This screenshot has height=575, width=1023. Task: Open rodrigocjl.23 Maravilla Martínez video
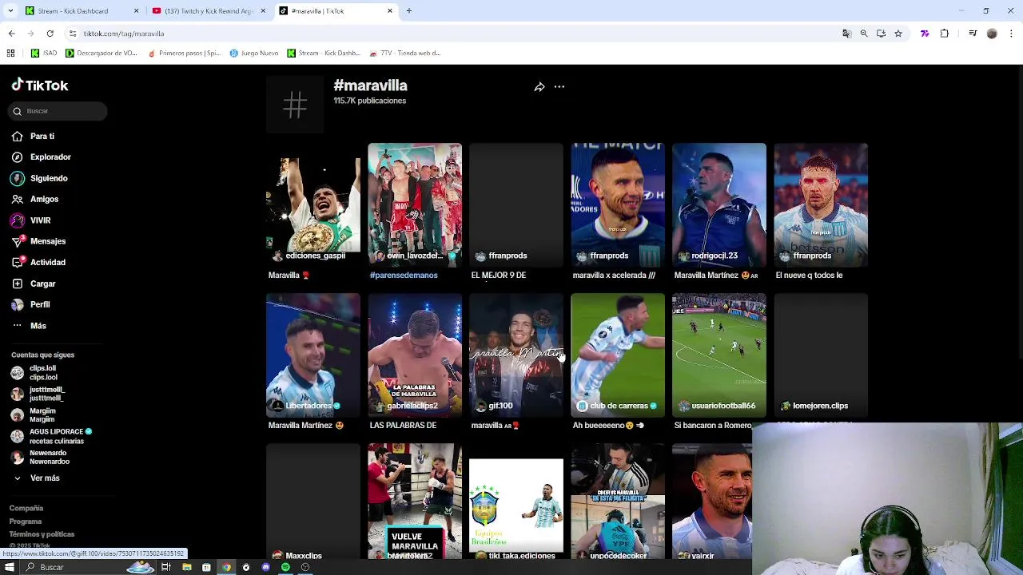719,204
